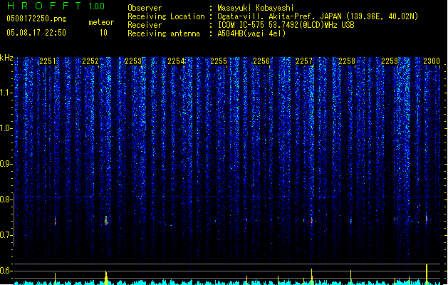448x285 pixels.
Task: Click the 1.1 frequency axis label
Action: pos(6,93)
